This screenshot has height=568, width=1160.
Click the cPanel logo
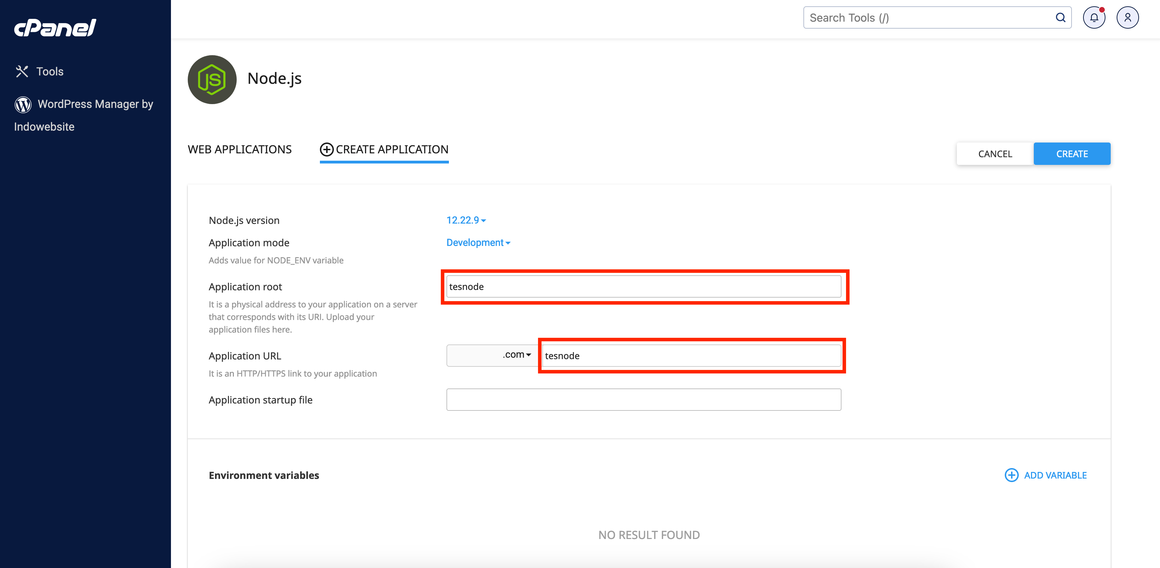pos(55,28)
